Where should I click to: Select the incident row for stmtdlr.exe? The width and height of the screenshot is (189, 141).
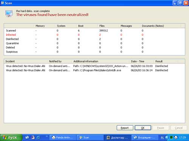[x=94, y=70]
